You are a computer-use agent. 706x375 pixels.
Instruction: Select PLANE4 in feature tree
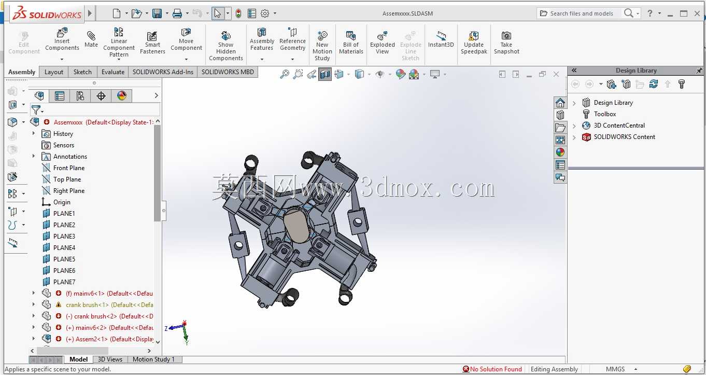point(64,247)
